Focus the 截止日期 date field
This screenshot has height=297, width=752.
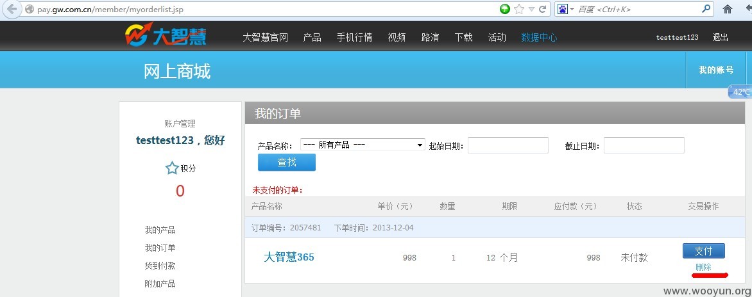pos(644,145)
